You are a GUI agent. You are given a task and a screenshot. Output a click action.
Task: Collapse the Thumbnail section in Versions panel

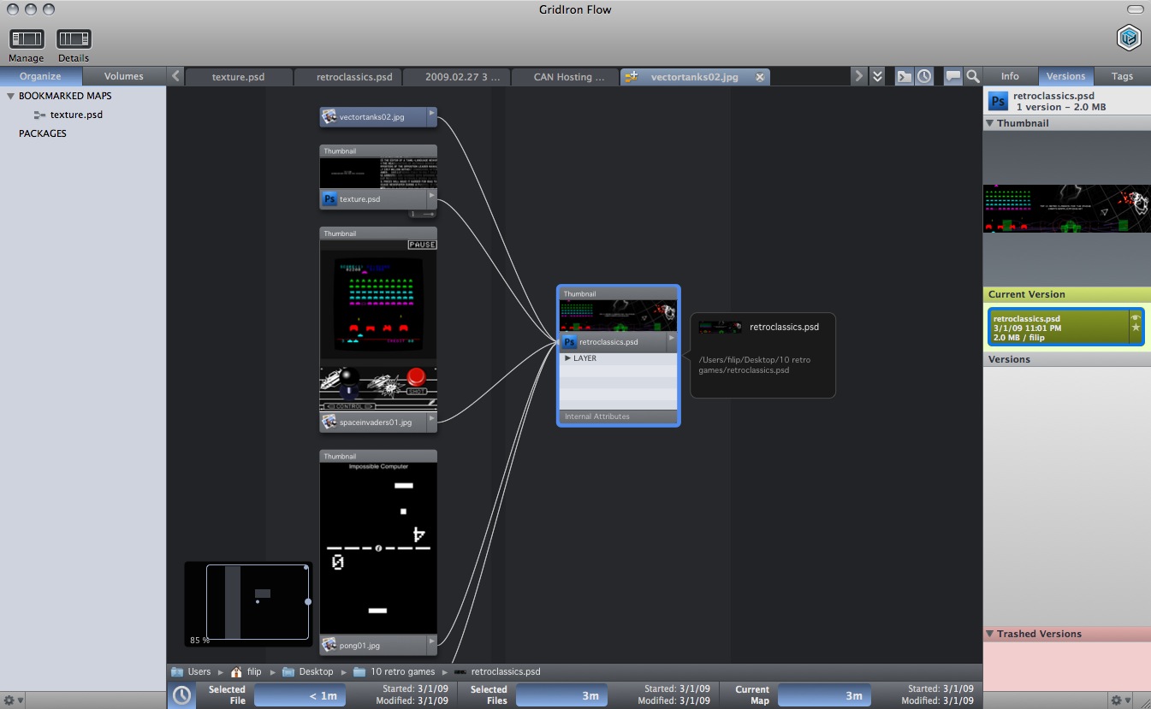coord(990,123)
